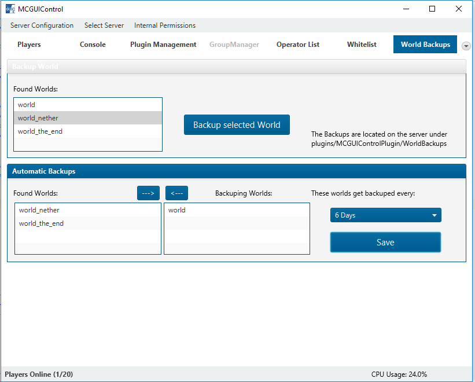Collapse the Automatic Backups panel header

coord(236,171)
